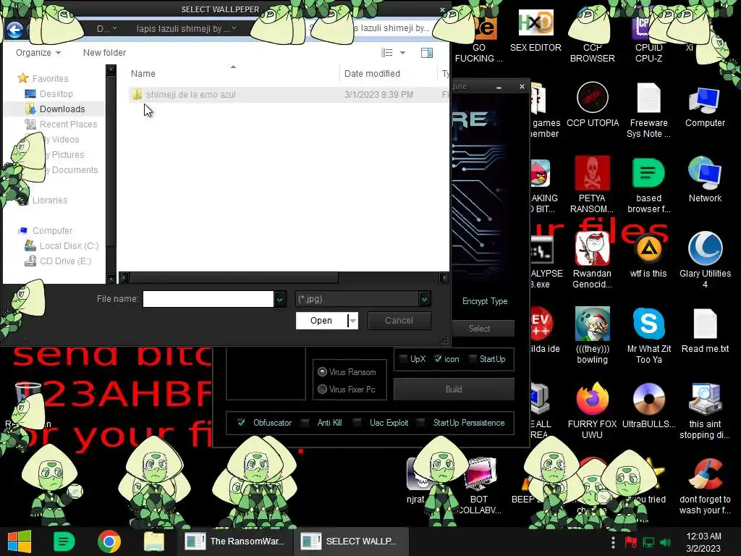741x556 pixels.
Task: Open the Computer desktop icon
Action: coord(705,107)
